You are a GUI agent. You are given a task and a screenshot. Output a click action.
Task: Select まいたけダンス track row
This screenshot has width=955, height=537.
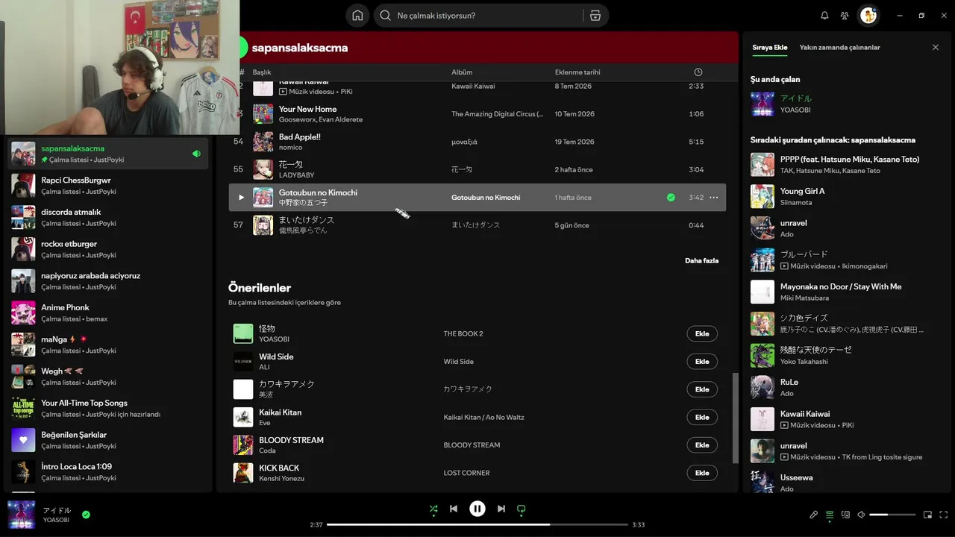[x=477, y=225]
